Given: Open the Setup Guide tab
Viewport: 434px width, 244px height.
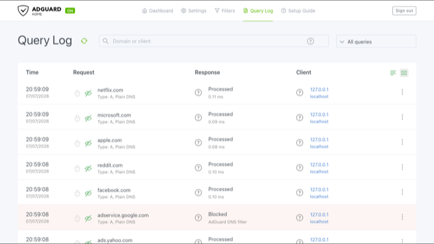Looking at the screenshot, I should pyautogui.click(x=298, y=11).
